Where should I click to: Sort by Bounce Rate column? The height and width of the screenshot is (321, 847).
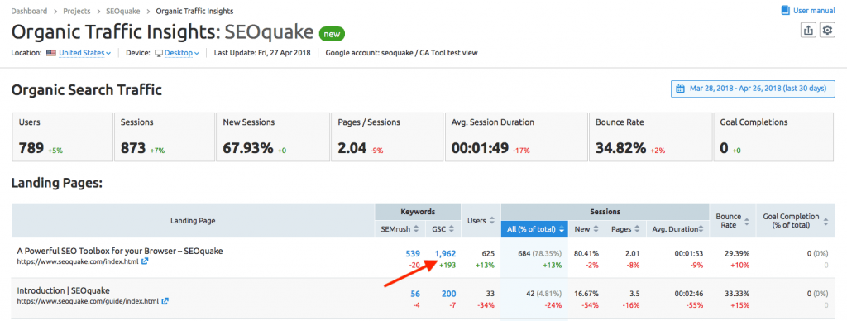click(x=733, y=221)
